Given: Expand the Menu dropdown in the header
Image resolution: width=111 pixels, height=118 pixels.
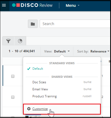Looking at the screenshot, I should (x=73, y=5).
